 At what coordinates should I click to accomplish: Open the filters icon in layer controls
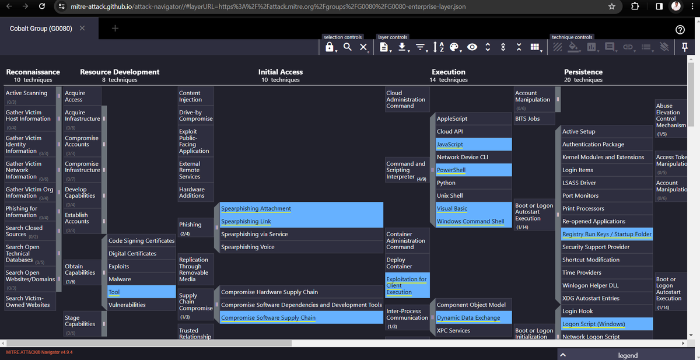[x=421, y=47]
